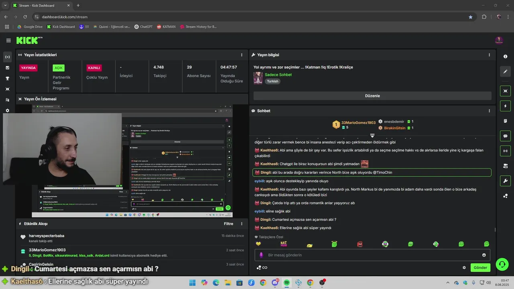Toggle the chat bubble panel icon in the right sidebar

(x=505, y=136)
